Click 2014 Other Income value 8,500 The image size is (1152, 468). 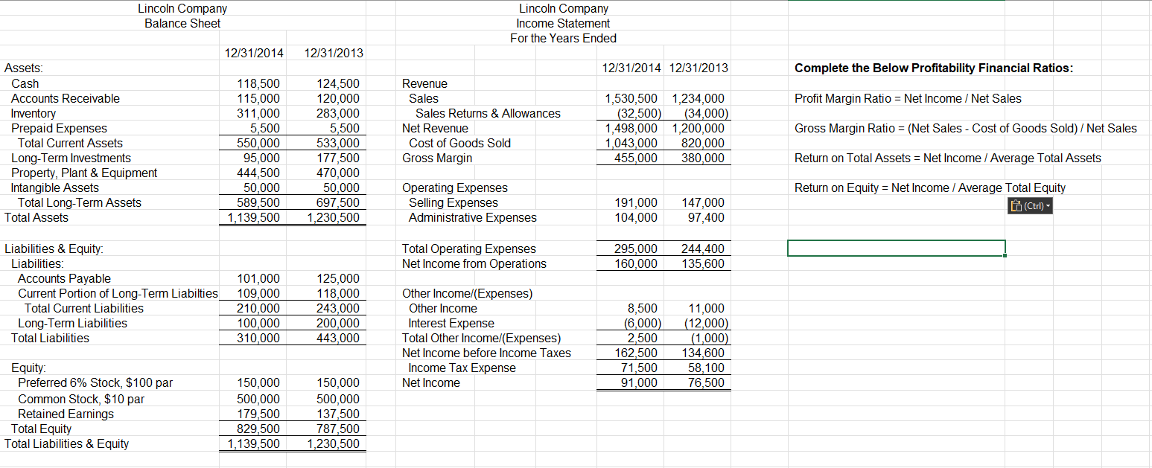coord(643,308)
